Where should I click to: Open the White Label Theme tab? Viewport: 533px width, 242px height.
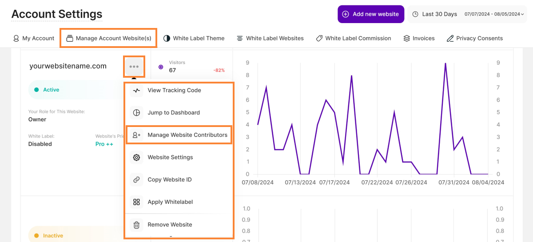point(194,38)
